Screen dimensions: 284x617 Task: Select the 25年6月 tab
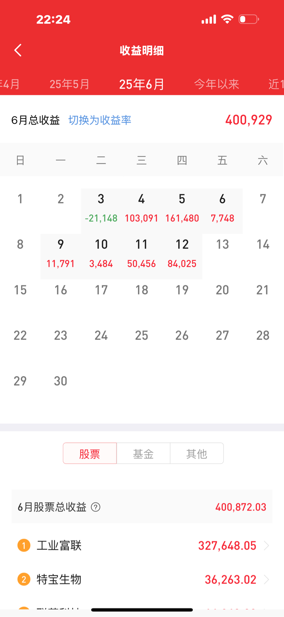(x=142, y=84)
